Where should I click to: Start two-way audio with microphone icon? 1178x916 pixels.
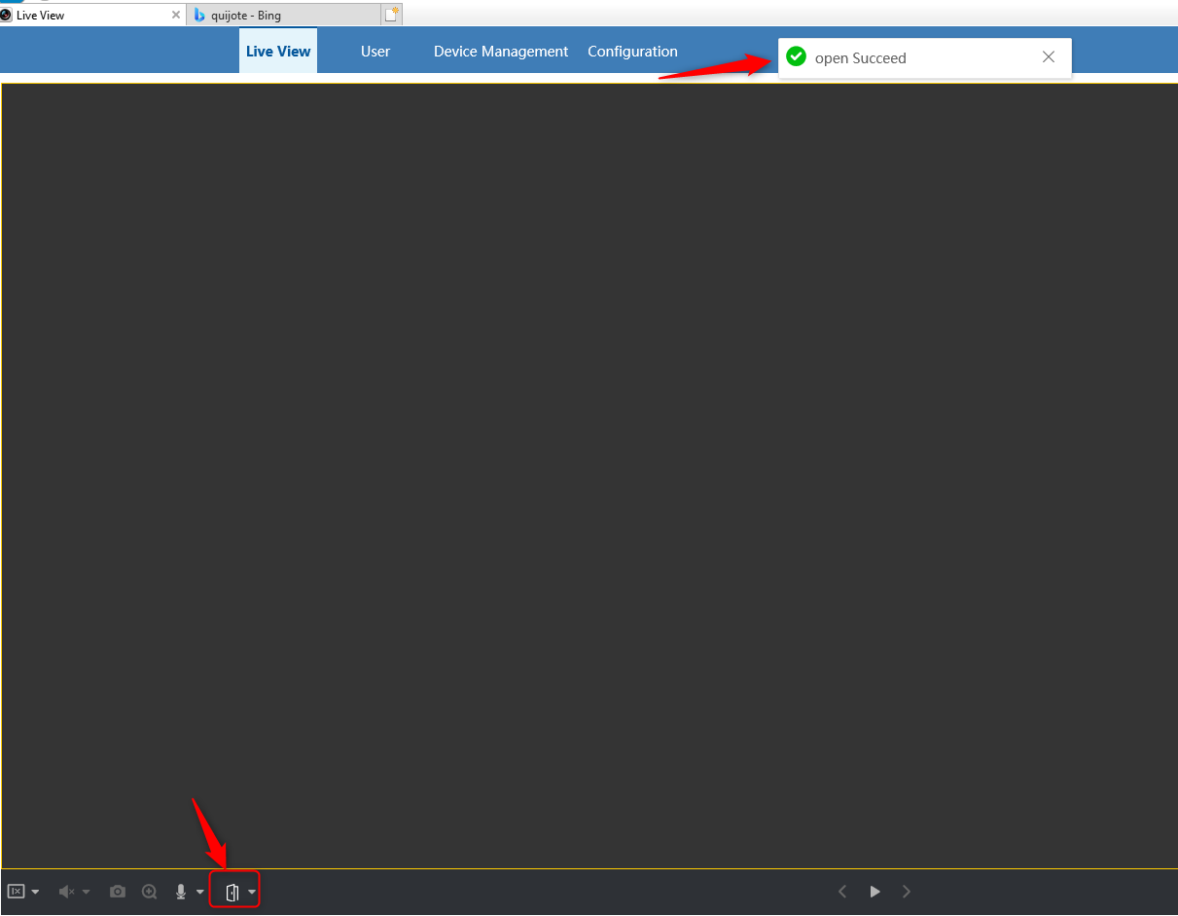point(181,892)
